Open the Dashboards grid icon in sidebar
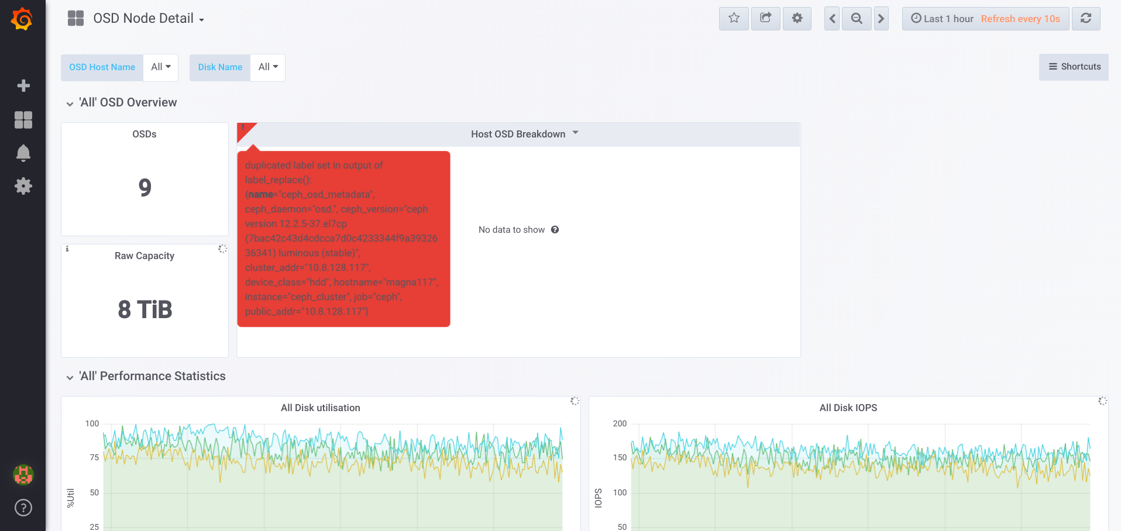 tap(23, 120)
